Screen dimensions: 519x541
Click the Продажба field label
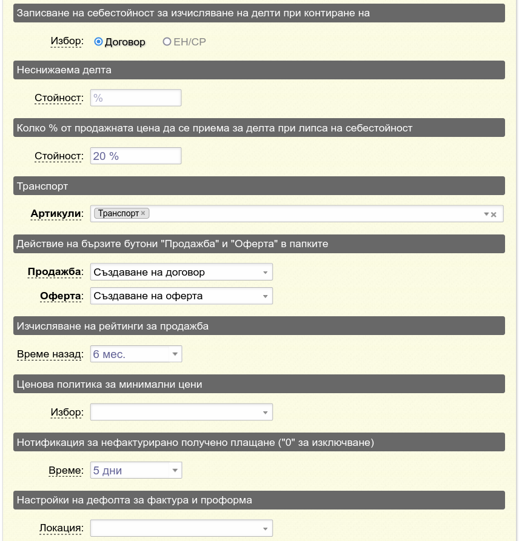56,272
